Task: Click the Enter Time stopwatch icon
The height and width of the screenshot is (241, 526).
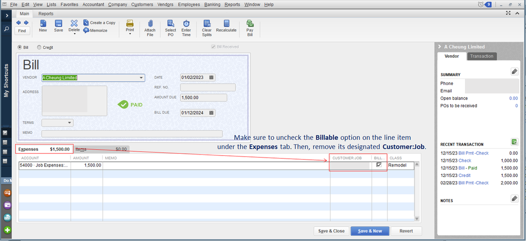Action: pyautogui.click(x=186, y=24)
